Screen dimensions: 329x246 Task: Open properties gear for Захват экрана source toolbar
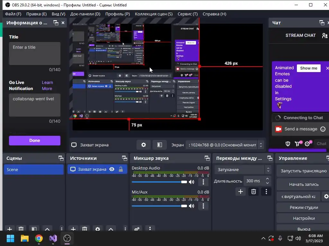[144, 145]
